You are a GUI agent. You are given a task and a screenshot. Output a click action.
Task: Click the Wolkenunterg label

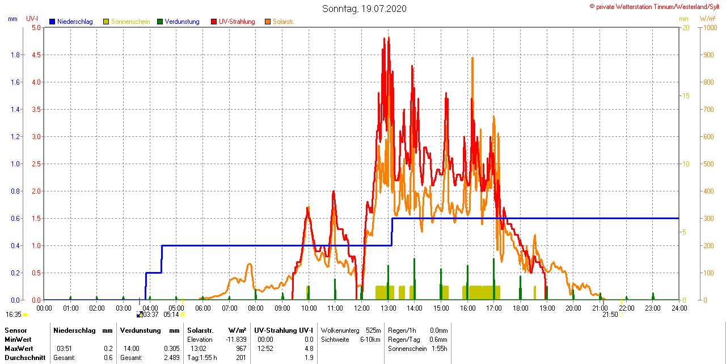(340, 330)
